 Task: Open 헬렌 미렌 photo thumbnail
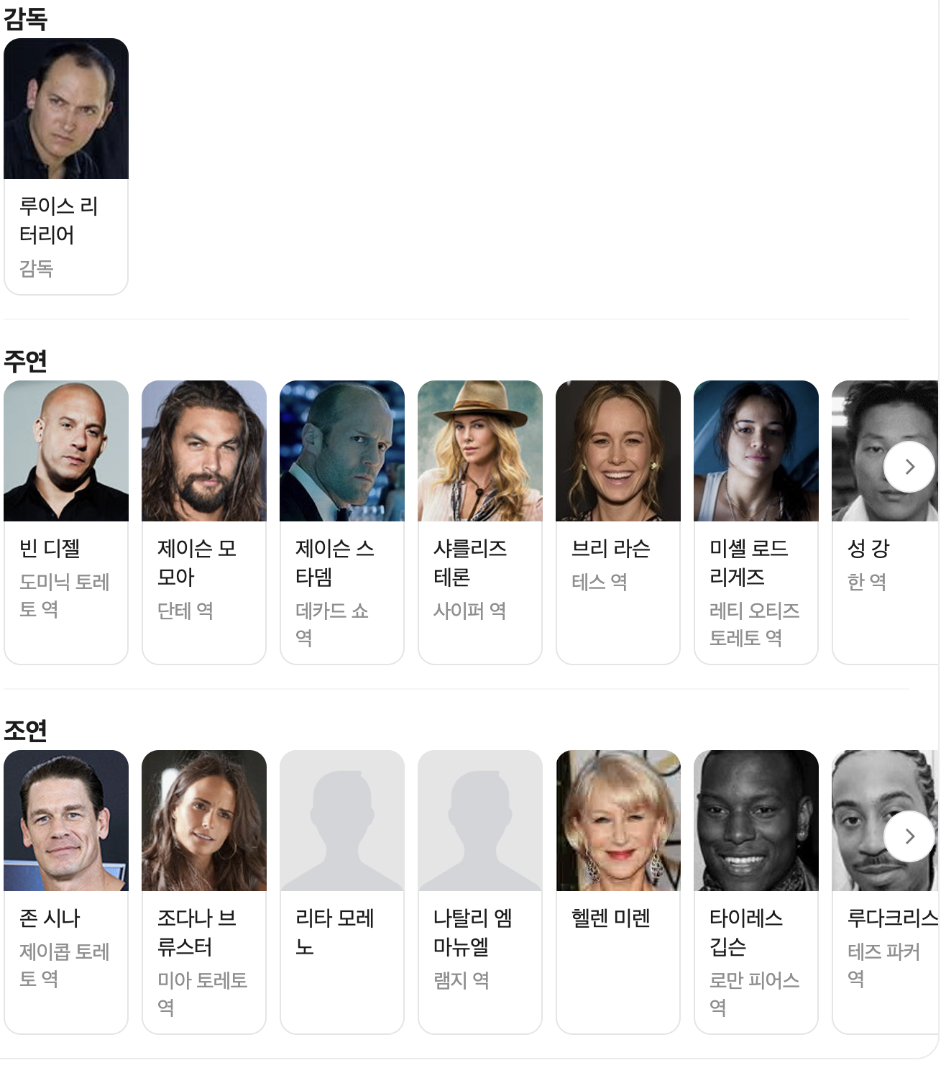[x=618, y=821]
